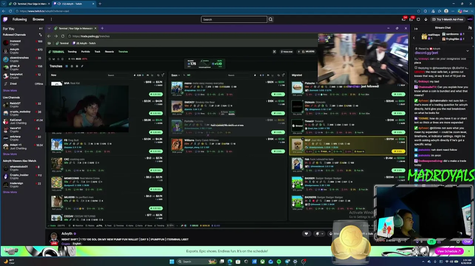Image resolution: width=475 pixels, height=266 pixels.
Task: Open the Get Bits diamond icon
Action: [426, 19]
